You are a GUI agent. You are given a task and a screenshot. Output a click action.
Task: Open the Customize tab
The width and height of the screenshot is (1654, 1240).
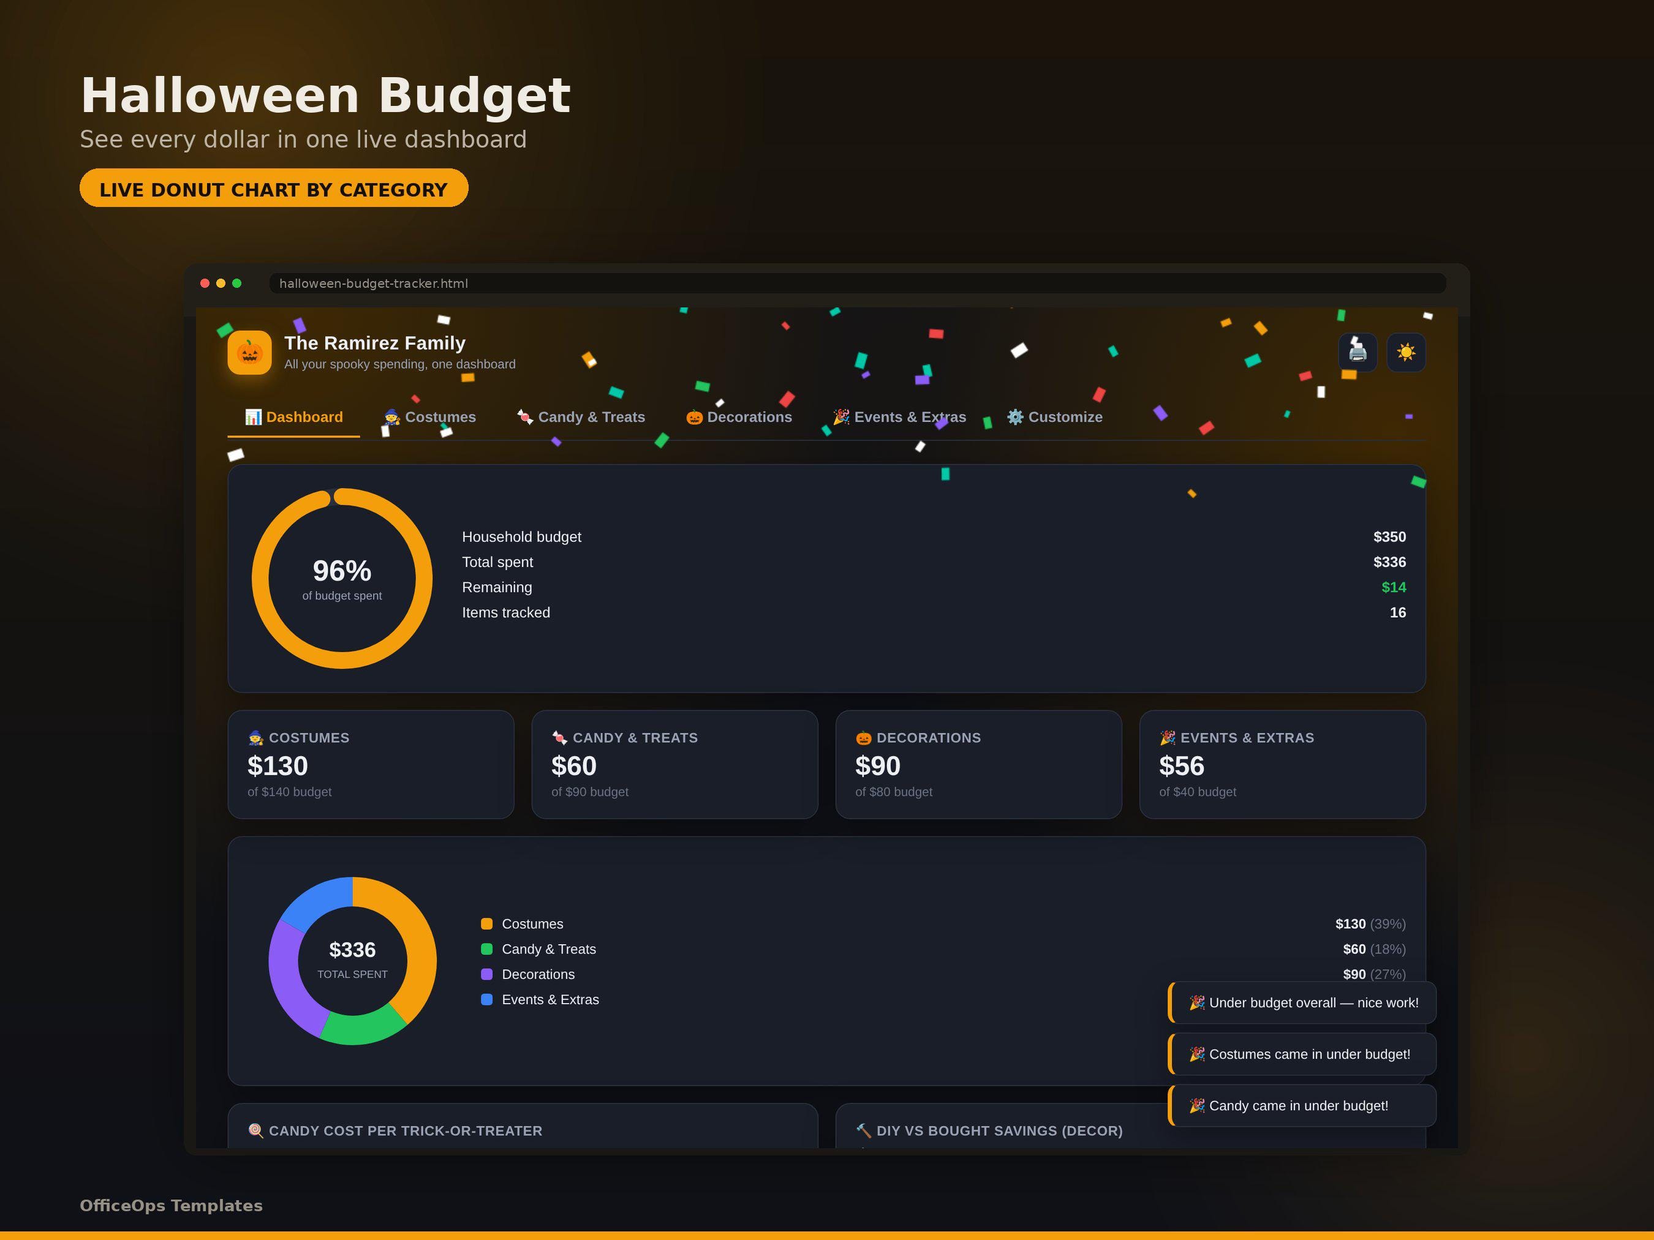click(x=1054, y=417)
